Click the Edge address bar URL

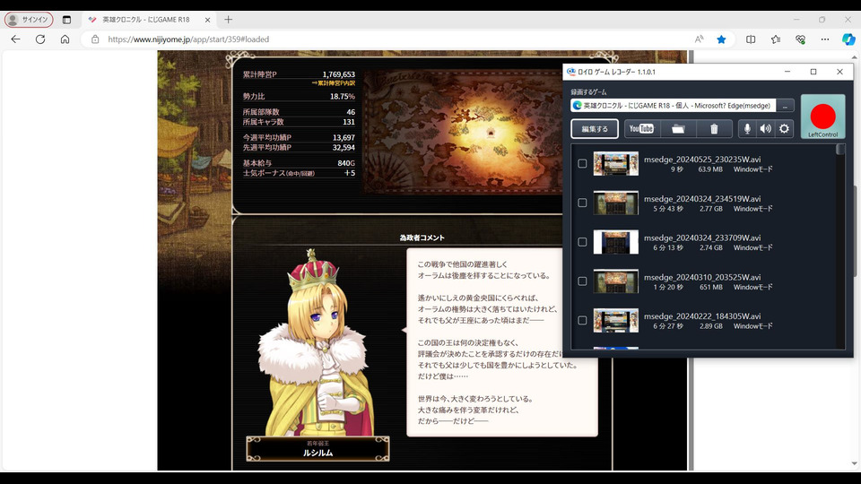click(x=188, y=39)
